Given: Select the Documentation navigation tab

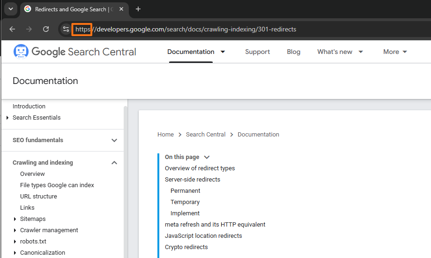Looking at the screenshot, I should point(191,52).
